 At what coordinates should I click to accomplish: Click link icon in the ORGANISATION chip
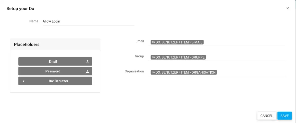pos(153,72)
